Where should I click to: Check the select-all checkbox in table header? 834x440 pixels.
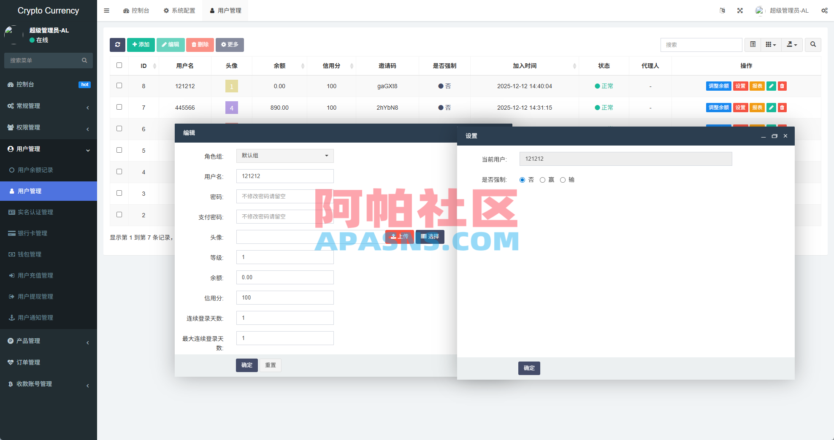119,65
